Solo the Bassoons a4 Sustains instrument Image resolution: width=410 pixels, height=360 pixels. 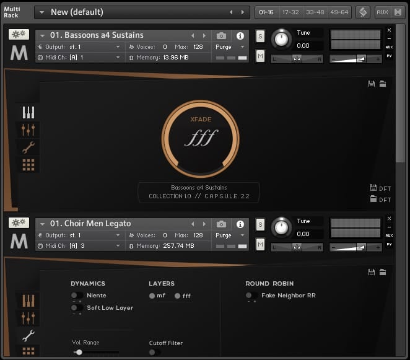click(260, 36)
